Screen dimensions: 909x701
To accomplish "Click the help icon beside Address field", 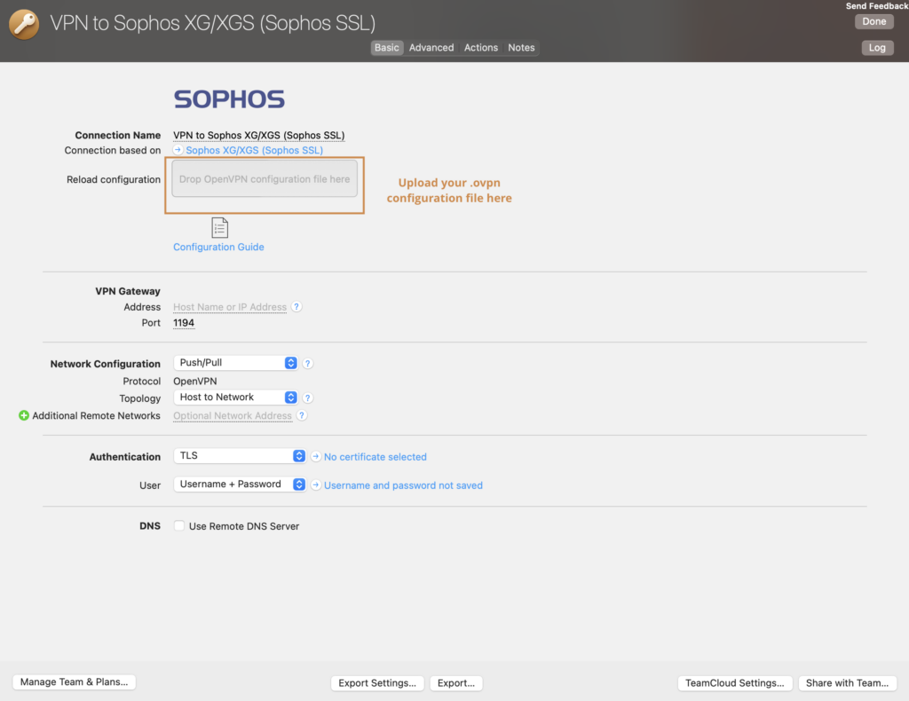I will (x=296, y=306).
